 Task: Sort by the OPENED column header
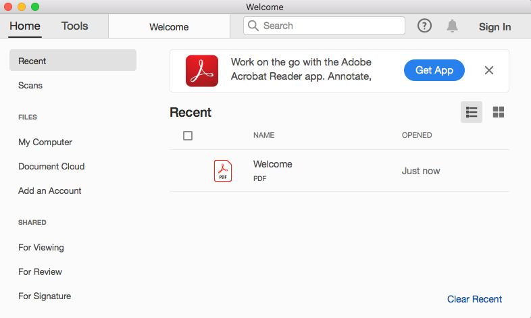coord(417,135)
